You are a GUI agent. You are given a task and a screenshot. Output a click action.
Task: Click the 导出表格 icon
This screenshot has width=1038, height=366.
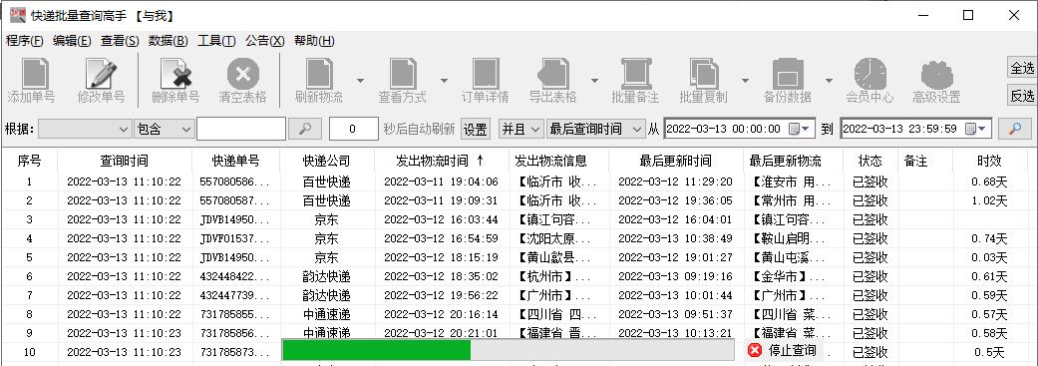pos(552,73)
